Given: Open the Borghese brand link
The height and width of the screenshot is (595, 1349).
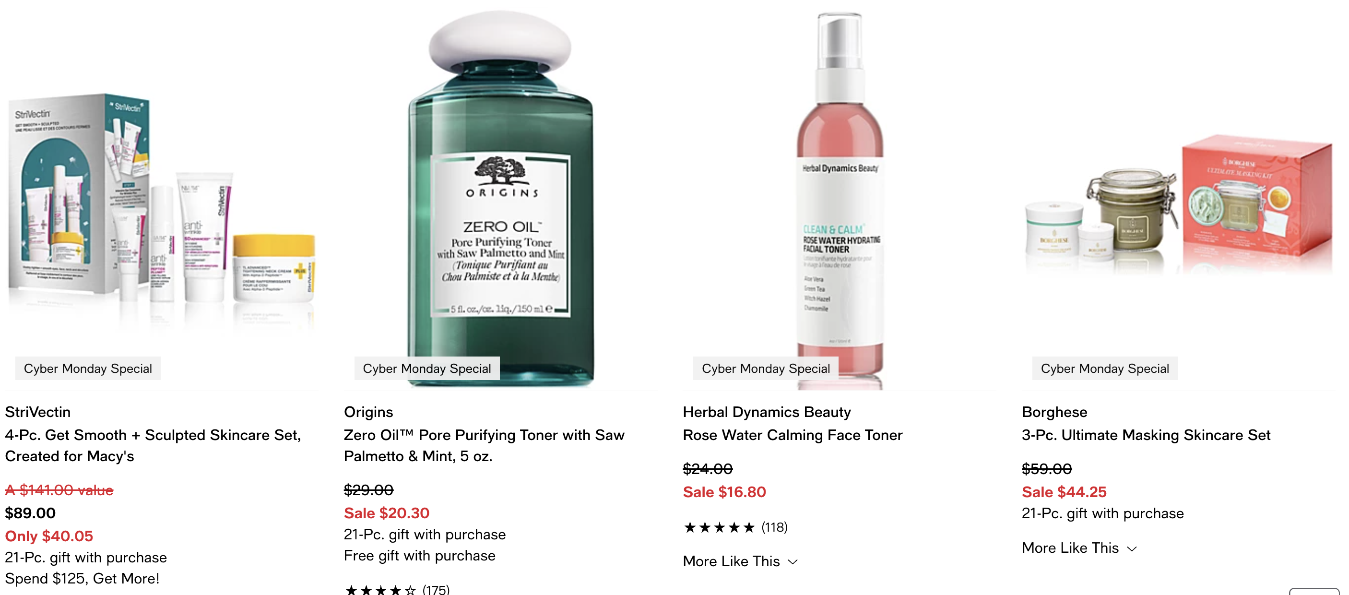Looking at the screenshot, I should (x=1054, y=412).
